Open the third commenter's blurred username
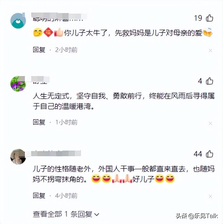This screenshot has width=223, height=224. [x=56, y=153]
